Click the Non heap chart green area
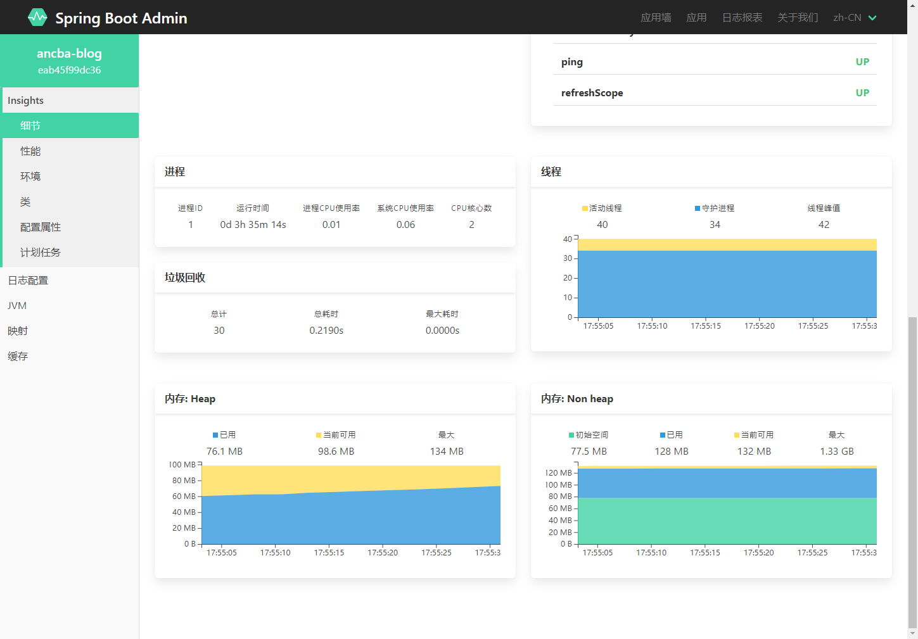 pos(727,521)
